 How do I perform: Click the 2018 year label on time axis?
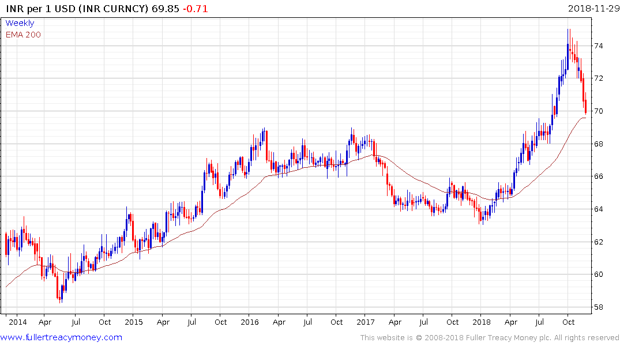(481, 322)
